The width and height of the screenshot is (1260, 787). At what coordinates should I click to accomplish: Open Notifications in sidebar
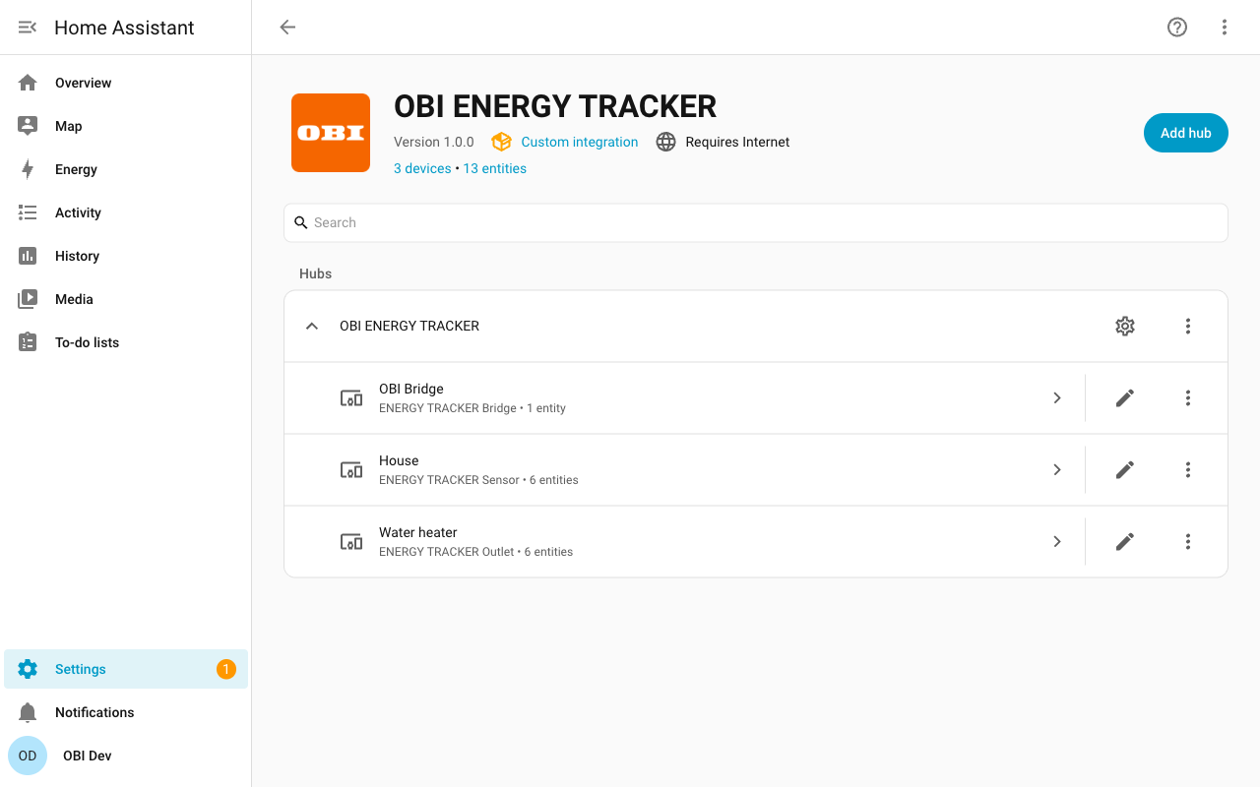126,712
